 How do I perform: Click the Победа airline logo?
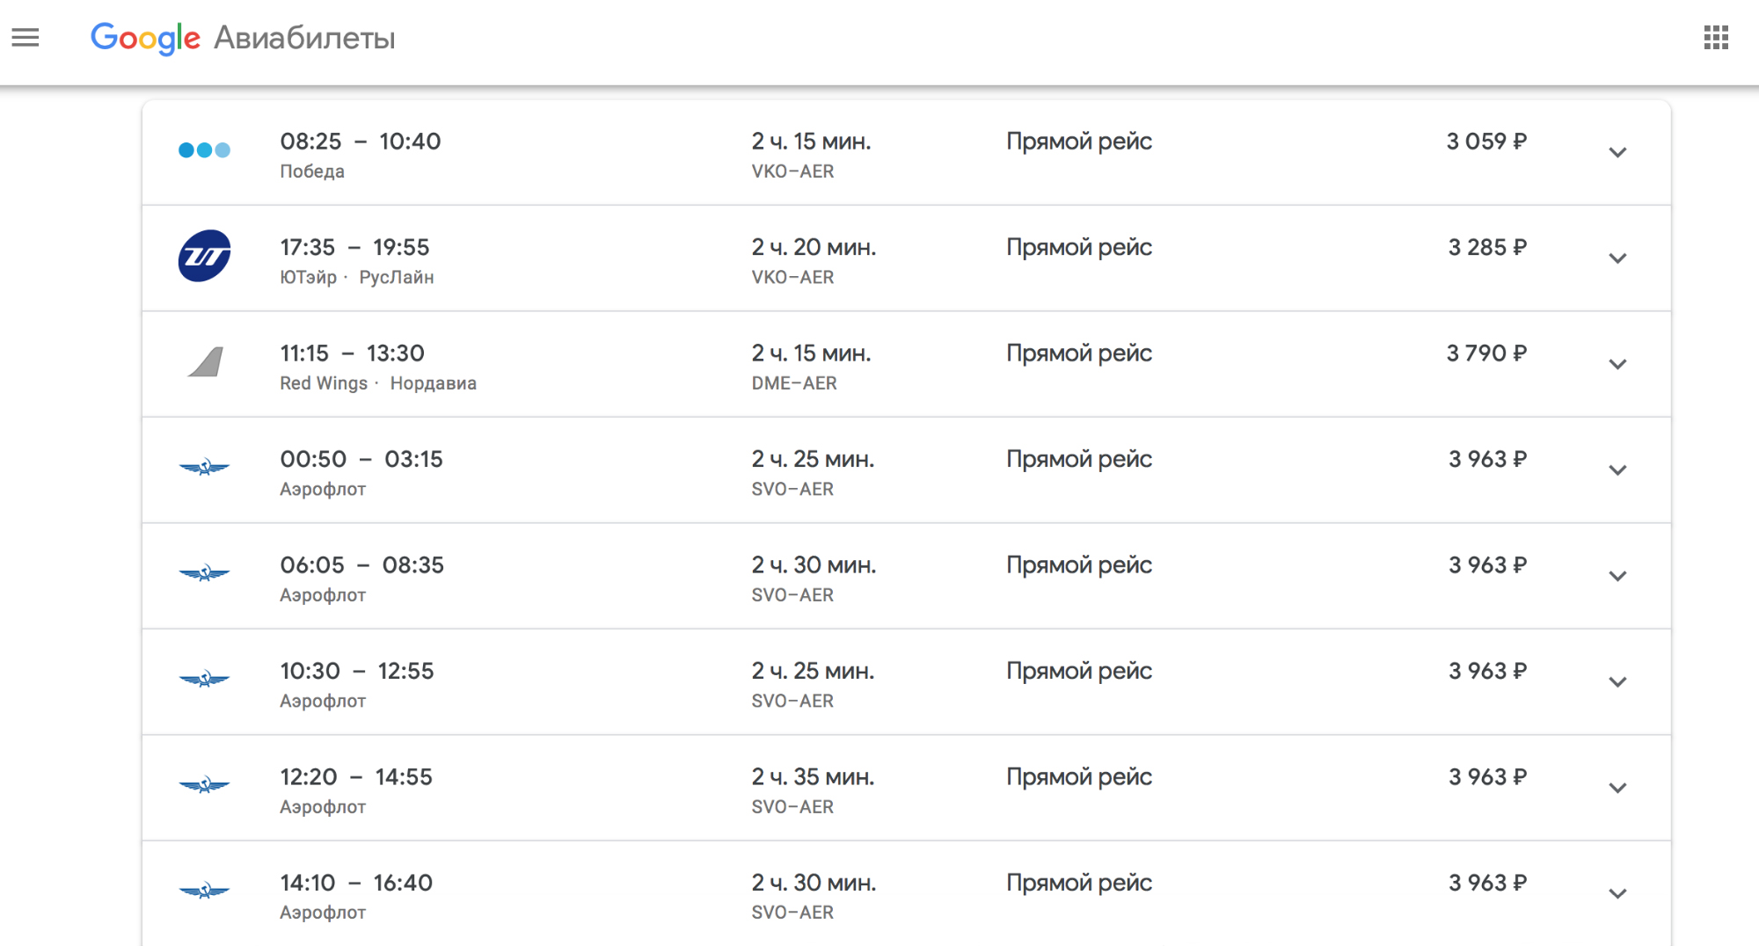point(204,150)
